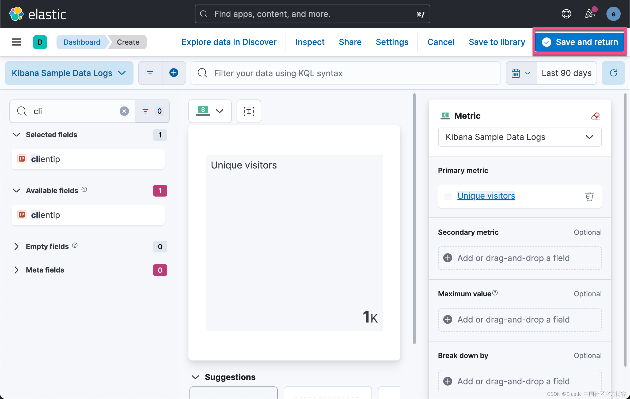630x399 pixels.
Task: Click the KQL filter input field
Action: (x=346, y=73)
